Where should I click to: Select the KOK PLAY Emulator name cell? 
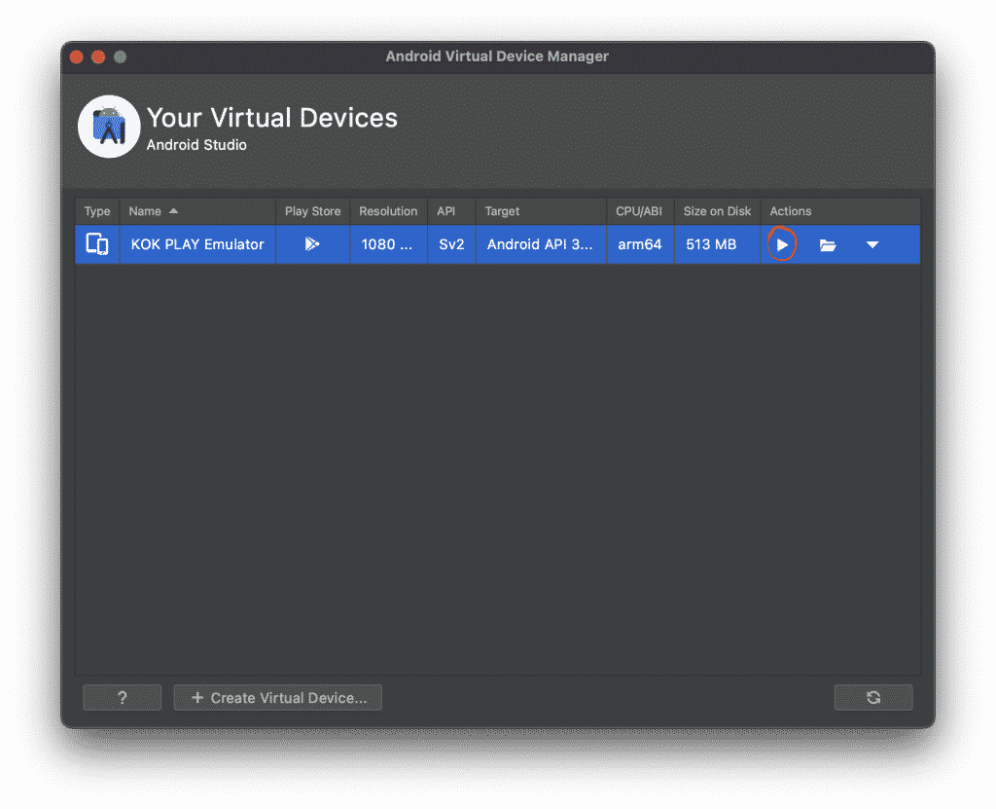tap(197, 244)
